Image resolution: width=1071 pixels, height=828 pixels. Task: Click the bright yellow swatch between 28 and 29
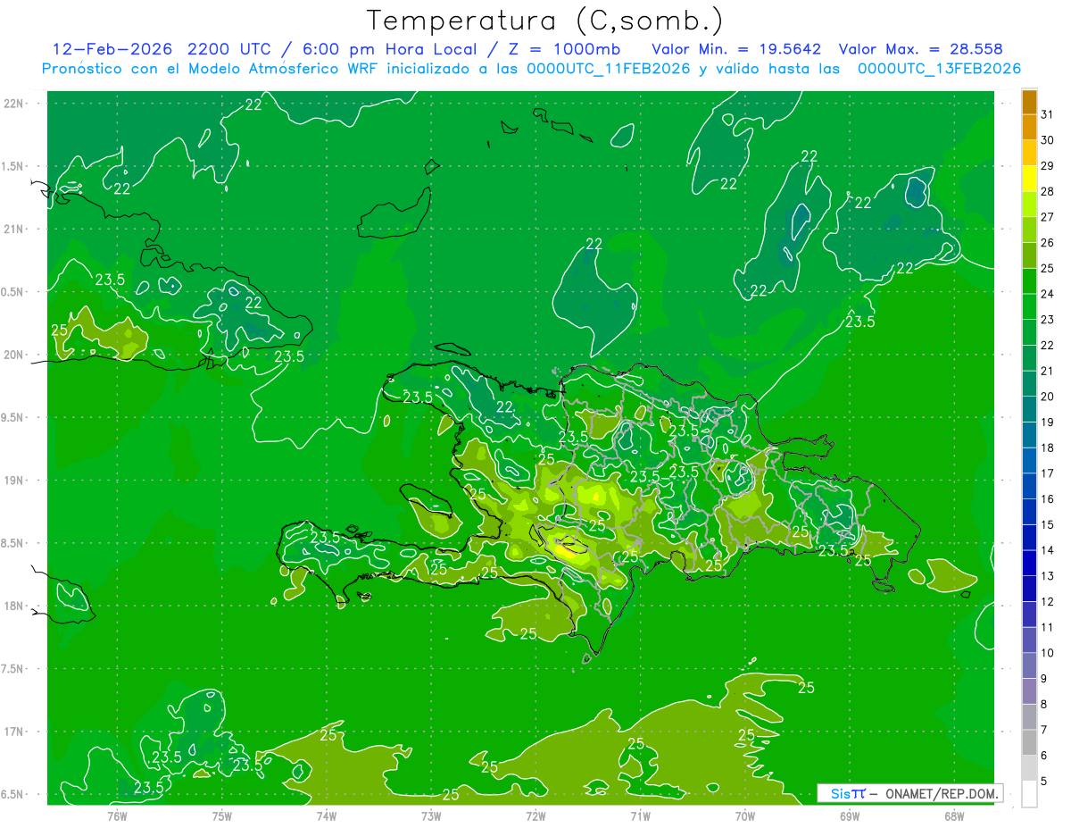coord(1029,179)
